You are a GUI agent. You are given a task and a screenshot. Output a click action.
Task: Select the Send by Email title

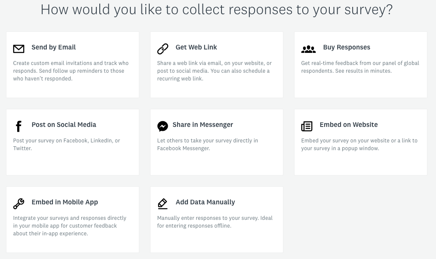click(54, 47)
